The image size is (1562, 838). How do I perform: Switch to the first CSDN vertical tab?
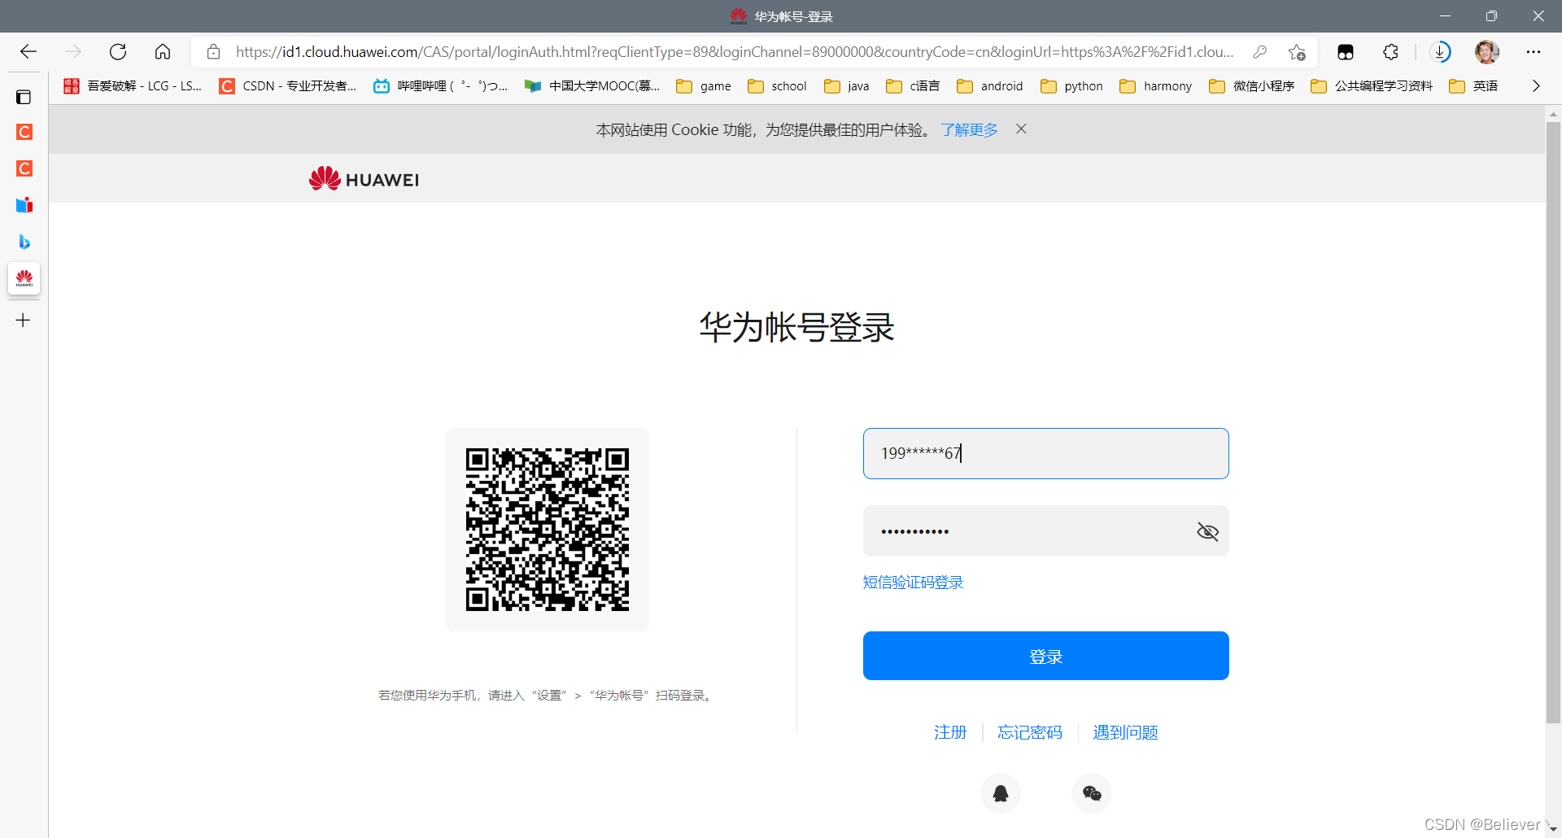tap(24, 132)
